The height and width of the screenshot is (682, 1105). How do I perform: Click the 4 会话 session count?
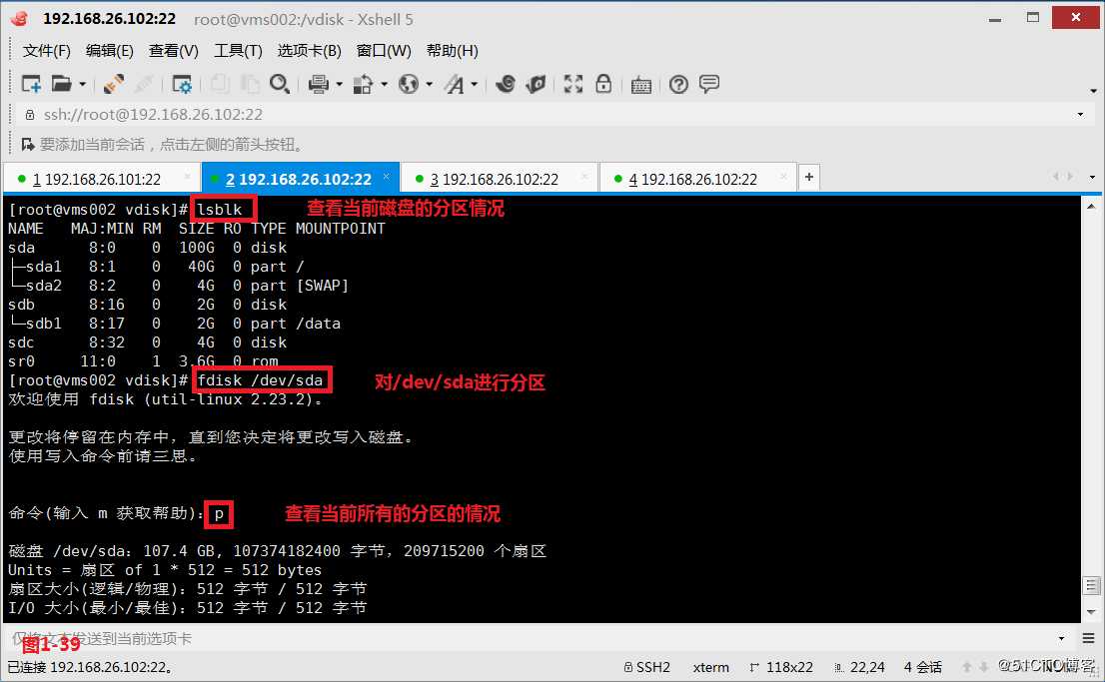pos(923,666)
